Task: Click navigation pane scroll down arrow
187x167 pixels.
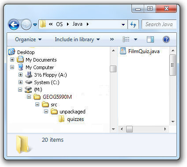Action: pos(113,129)
